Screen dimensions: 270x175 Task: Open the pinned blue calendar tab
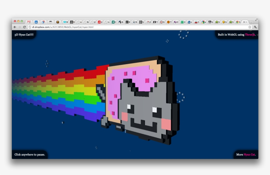point(36,22)
